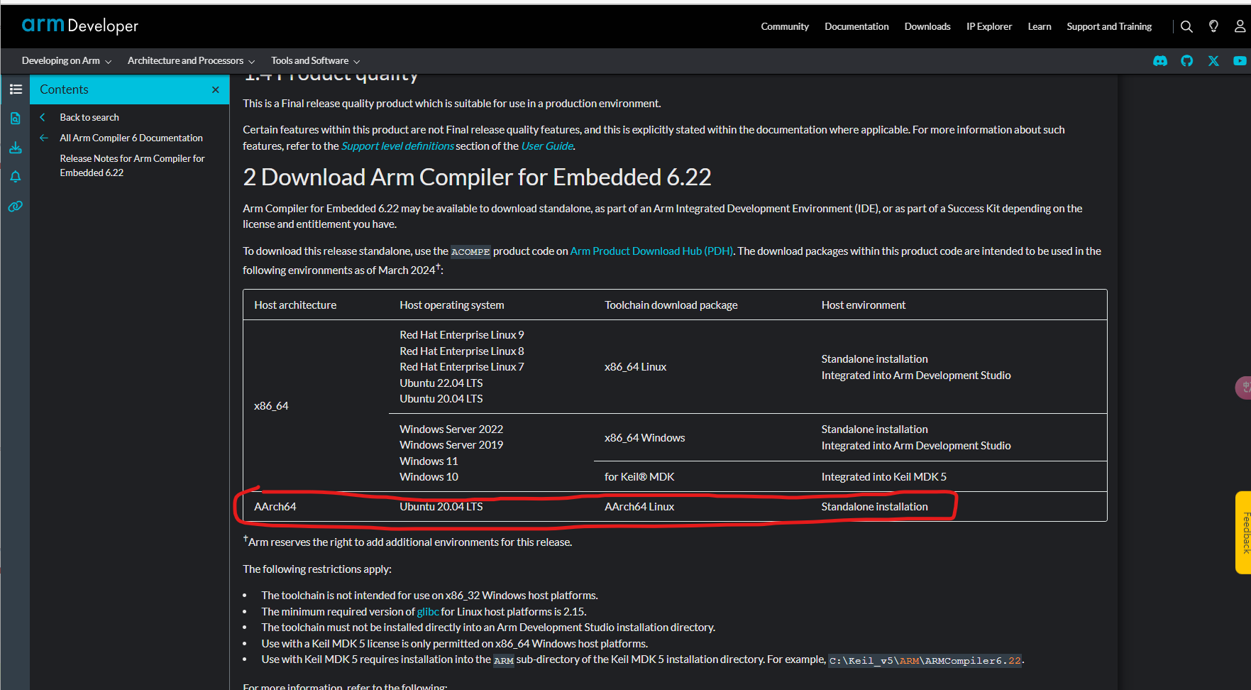This screenshot has height=690, width=1251.
Task: Visit Arm Discord via icon
Action: pyautogui.click(x=1160, y=61)
